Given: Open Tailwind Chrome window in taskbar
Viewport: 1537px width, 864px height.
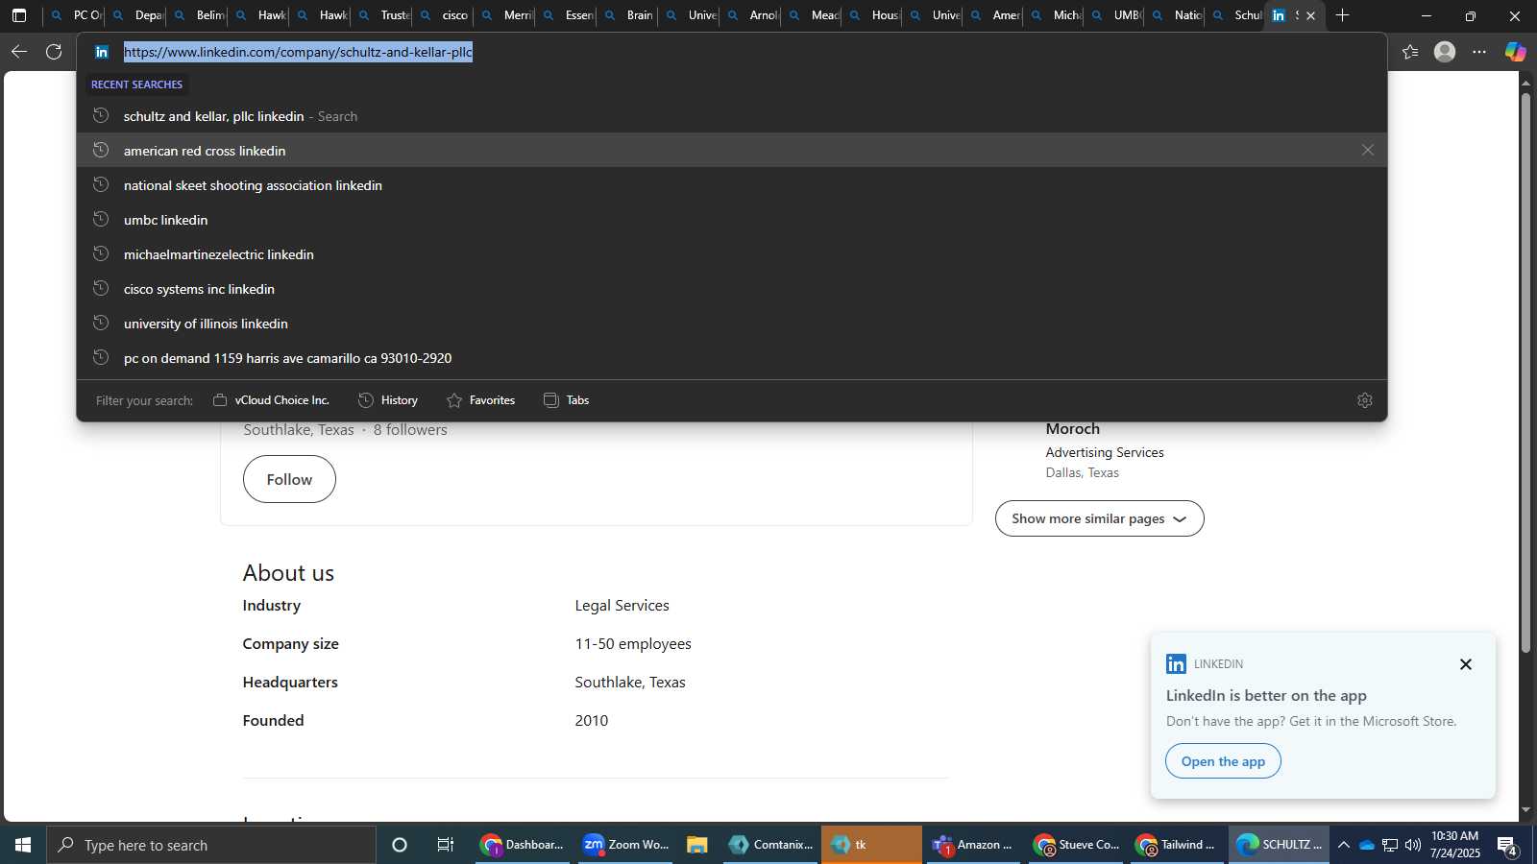Looking at the screenshot, I should [x=1178, y=845].
